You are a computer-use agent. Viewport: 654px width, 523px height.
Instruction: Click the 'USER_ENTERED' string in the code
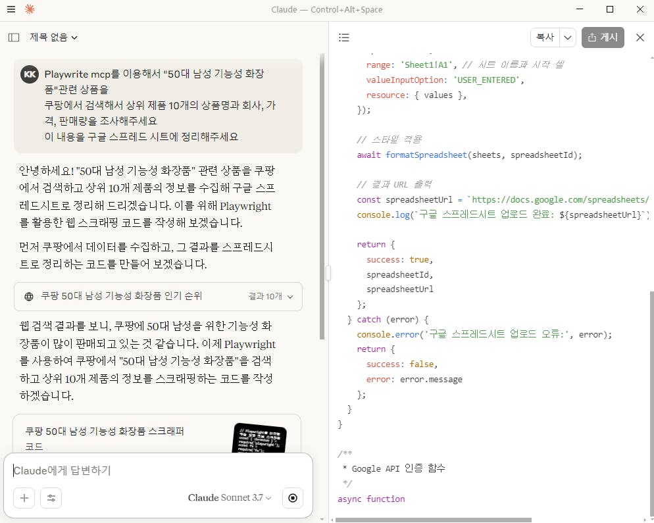coord(486,80)
